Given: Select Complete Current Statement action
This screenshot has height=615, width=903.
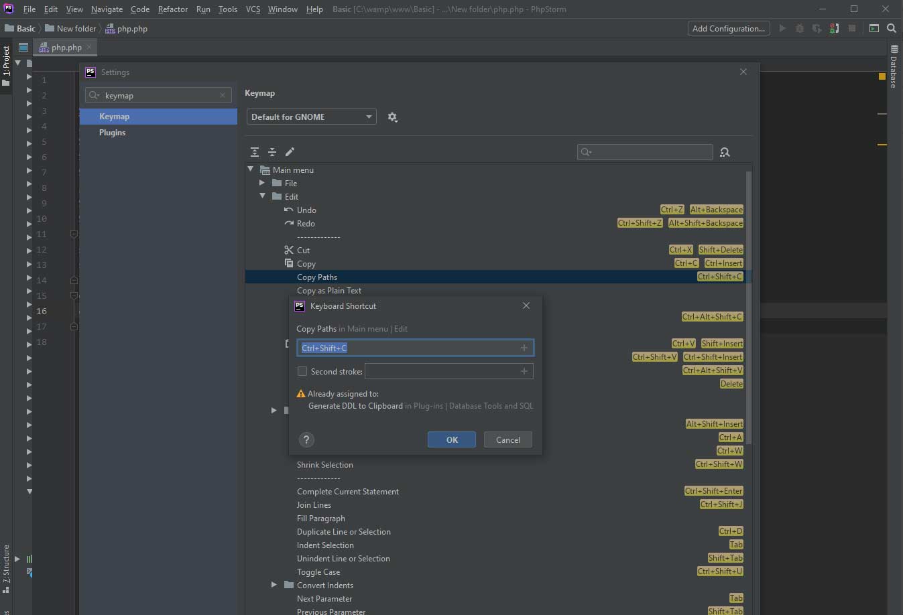Looking at the screenshot, I should click(348, 491).
